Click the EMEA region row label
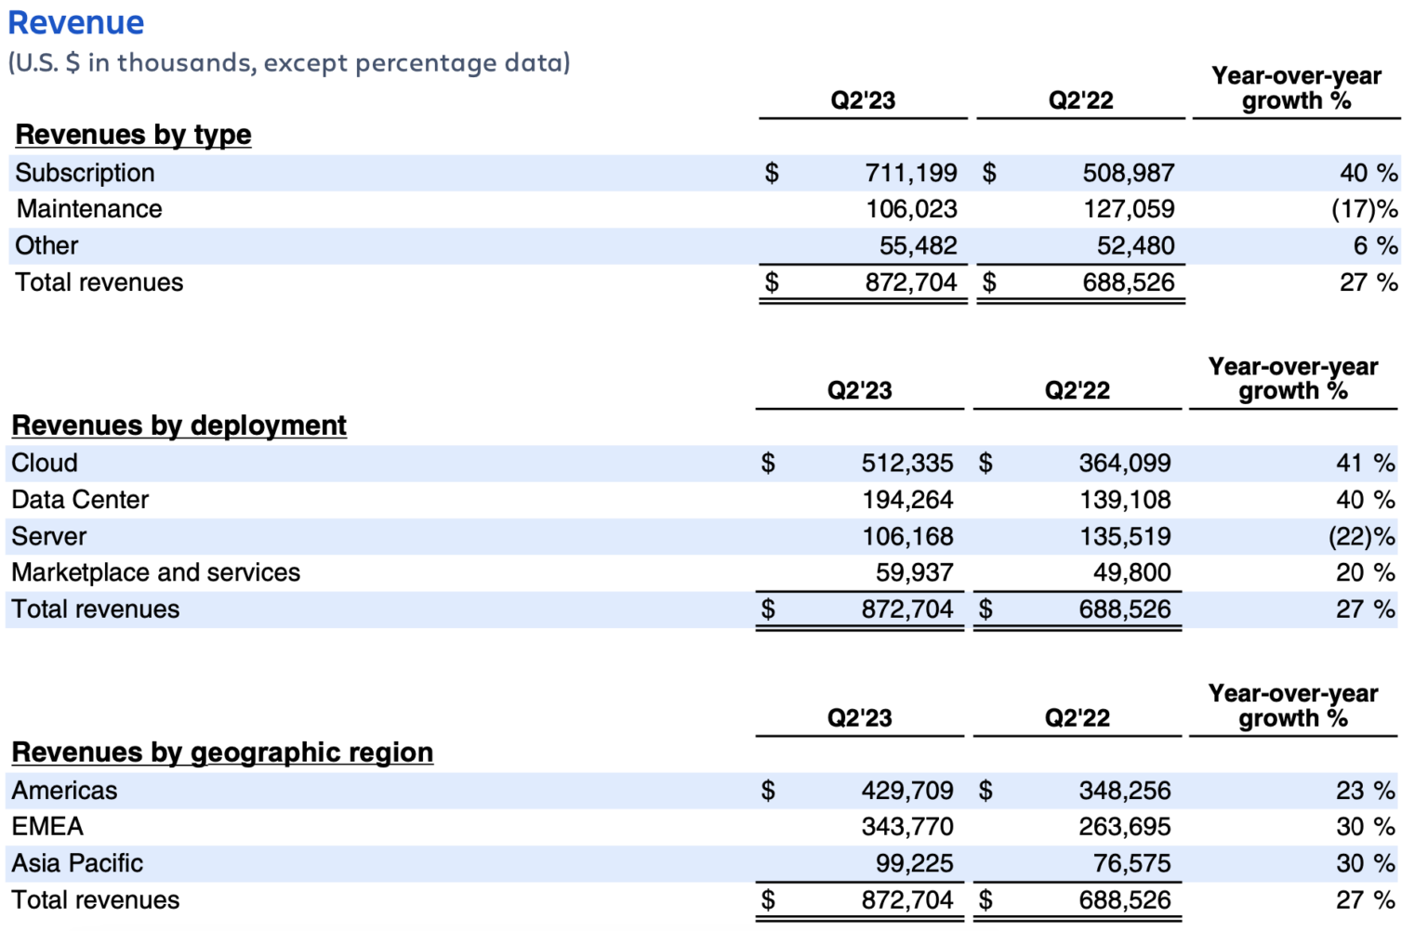1428x931 pixels. tap(46, 826)
